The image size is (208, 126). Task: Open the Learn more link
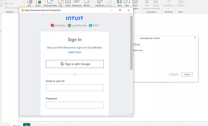(x=75, y=52)
